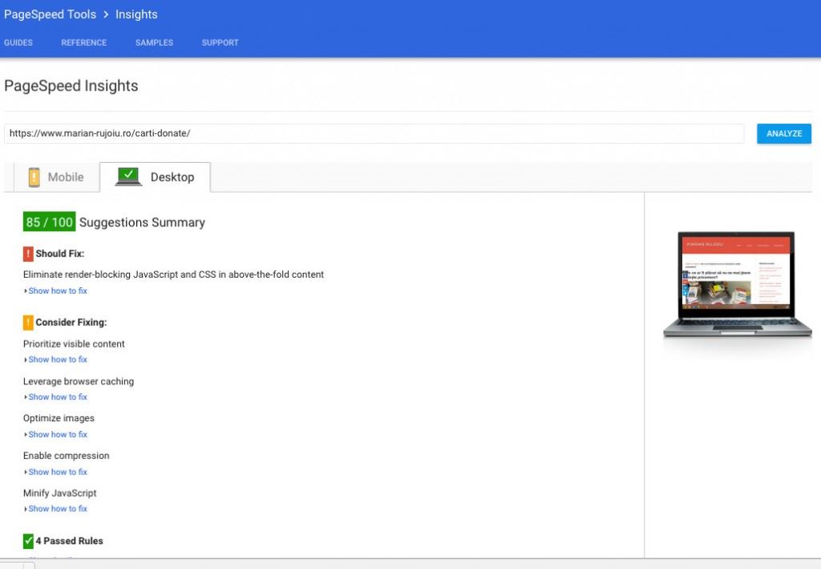821x569 pixels.
Task: Open the PageSpeed Tools breadcrumb link
Action: point(50,14)
